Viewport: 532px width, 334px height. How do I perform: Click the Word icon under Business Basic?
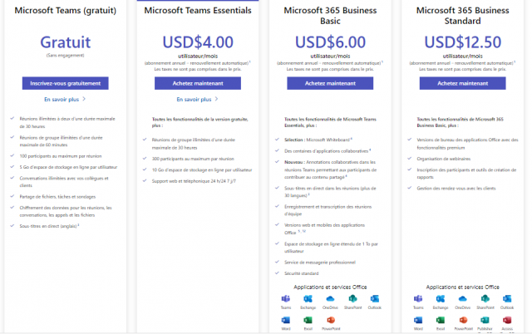pos(286,320)
